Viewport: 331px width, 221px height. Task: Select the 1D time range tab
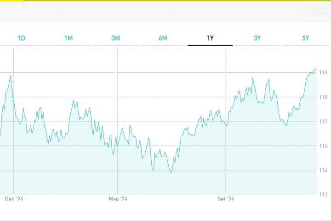pyautogui.click(x=21, y=38)
